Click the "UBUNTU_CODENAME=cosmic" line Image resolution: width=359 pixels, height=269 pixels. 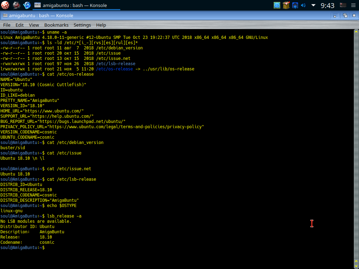coord(27,137)
